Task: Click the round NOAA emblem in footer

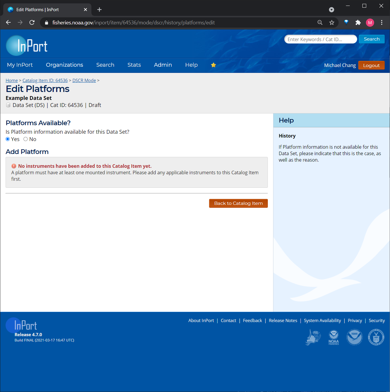Action: (354, 337)
